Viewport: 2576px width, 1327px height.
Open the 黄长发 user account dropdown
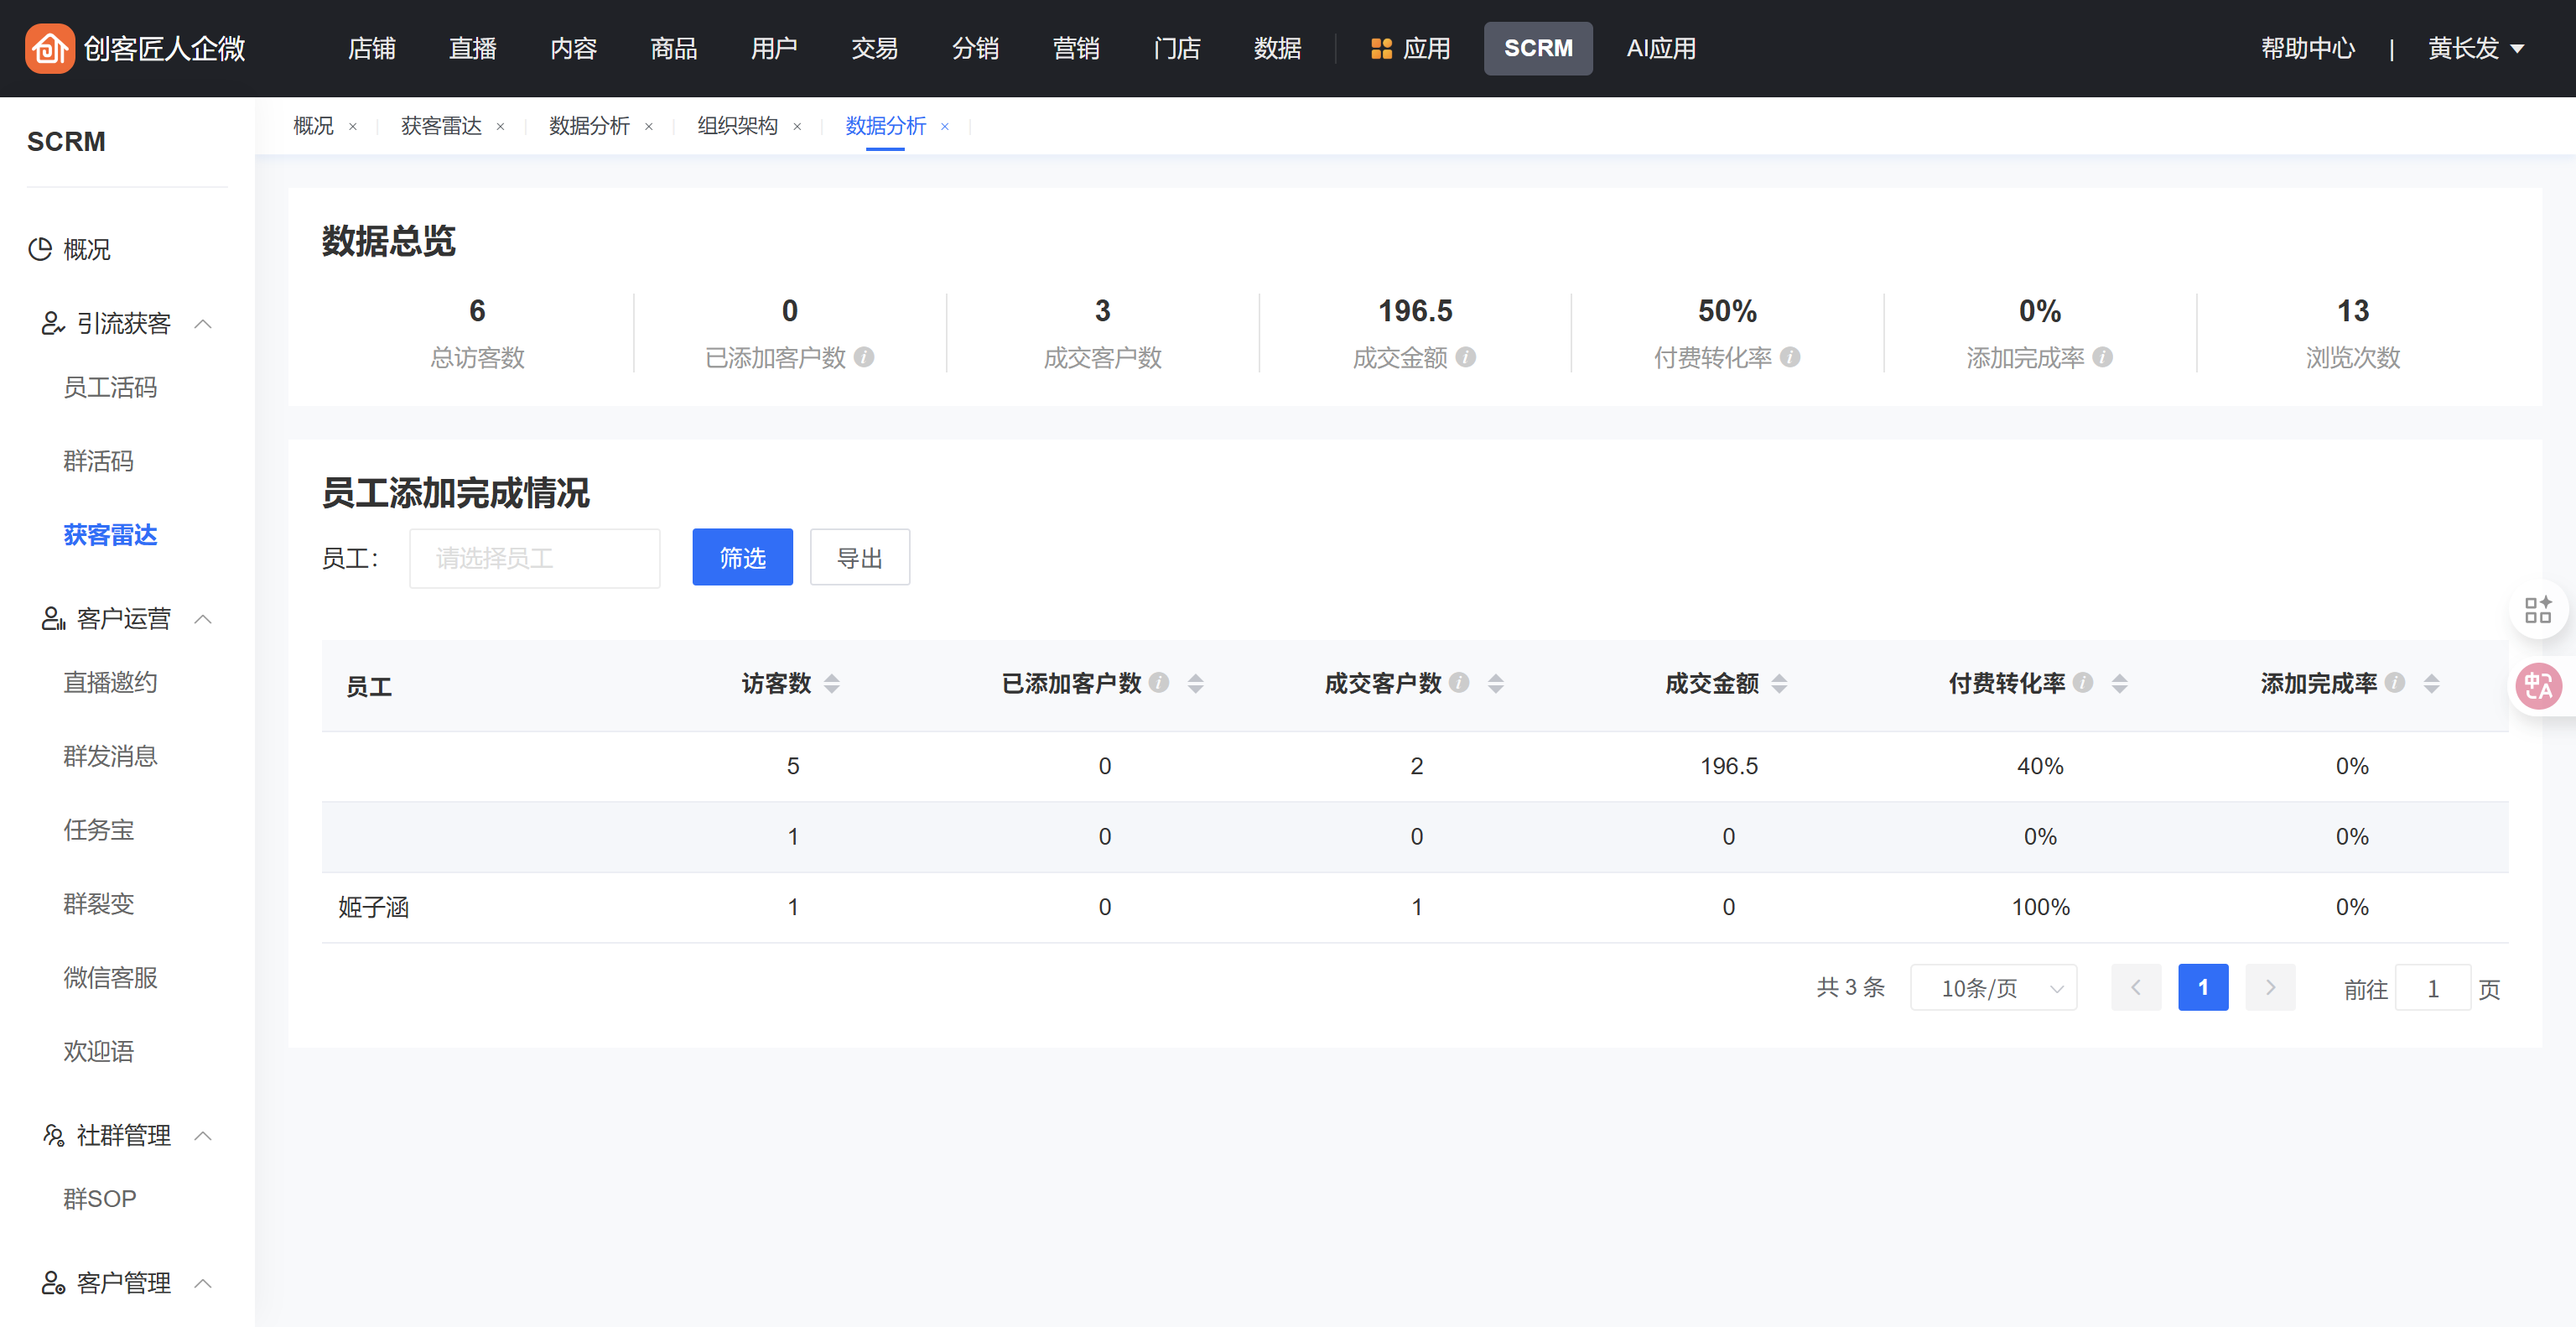2475,48
